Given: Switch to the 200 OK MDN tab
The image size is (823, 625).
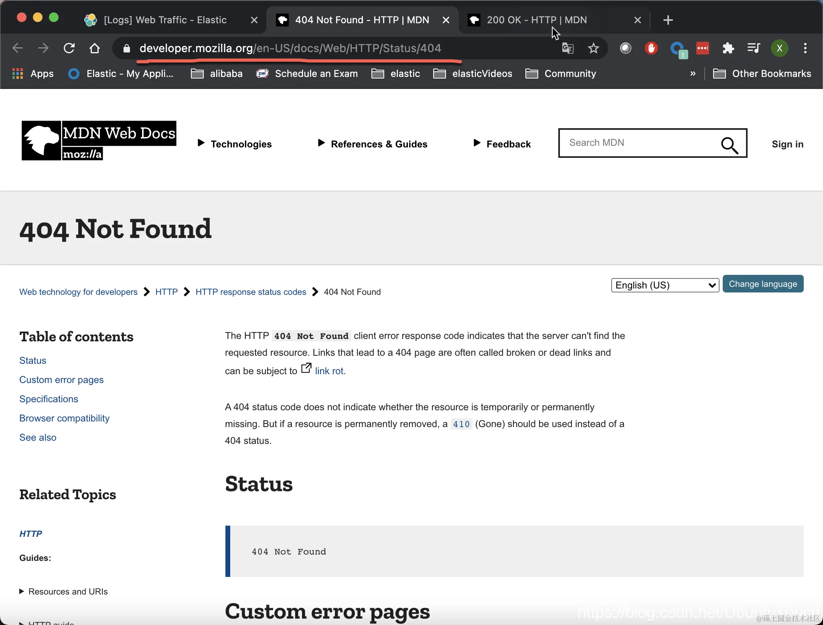Looking at the screenshot, I should click(537, 20).
